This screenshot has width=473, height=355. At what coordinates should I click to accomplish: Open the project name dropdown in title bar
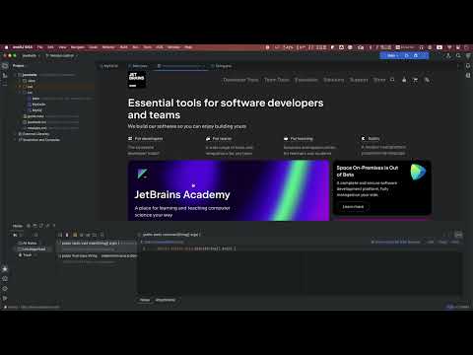tap(32, 55)
